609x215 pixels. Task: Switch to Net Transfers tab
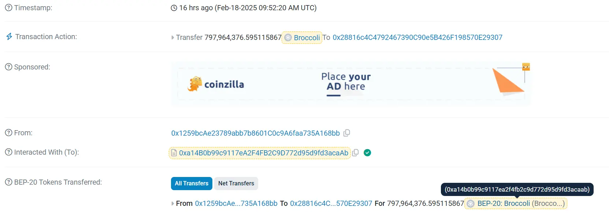click(236, 184)
